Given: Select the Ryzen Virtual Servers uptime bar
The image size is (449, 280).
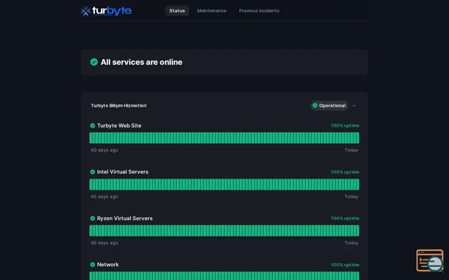Looking at the screenshot, I should point(224,231).
